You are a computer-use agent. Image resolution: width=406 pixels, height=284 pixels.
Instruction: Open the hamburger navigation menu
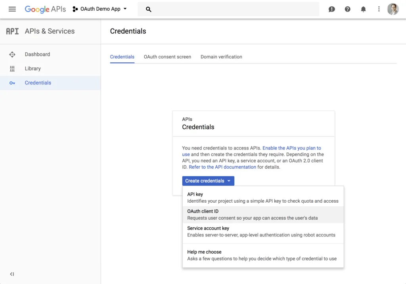point(12,9)
